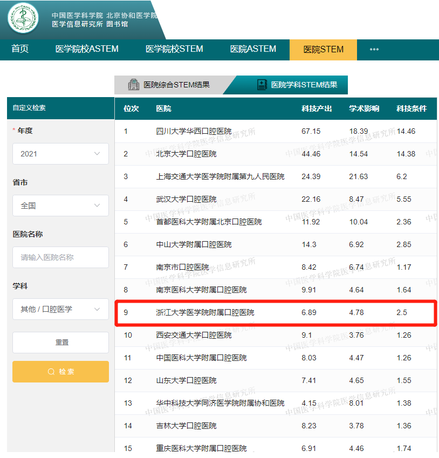The height and width of the screenshot is (458, 439).
Task: Click the 8.23 科技产出 value
Action: (308, 426)
